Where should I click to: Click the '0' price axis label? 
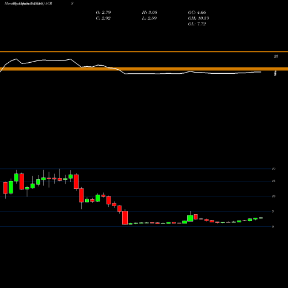(x=273, y=226)
